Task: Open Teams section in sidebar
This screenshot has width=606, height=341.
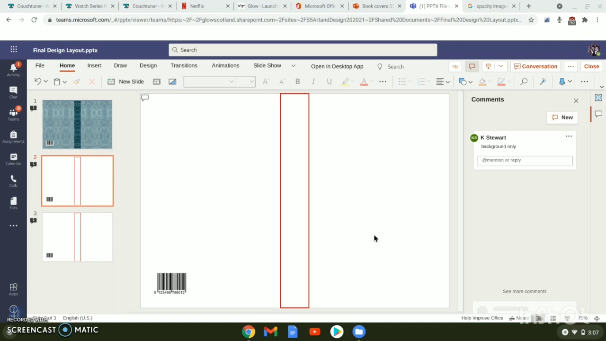Action: [x=13, y=114]
